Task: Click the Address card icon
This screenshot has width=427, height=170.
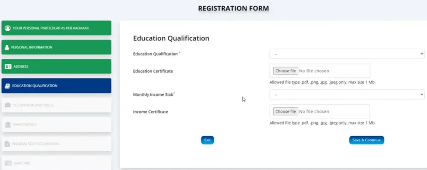Action: click(x=8, y=66)
